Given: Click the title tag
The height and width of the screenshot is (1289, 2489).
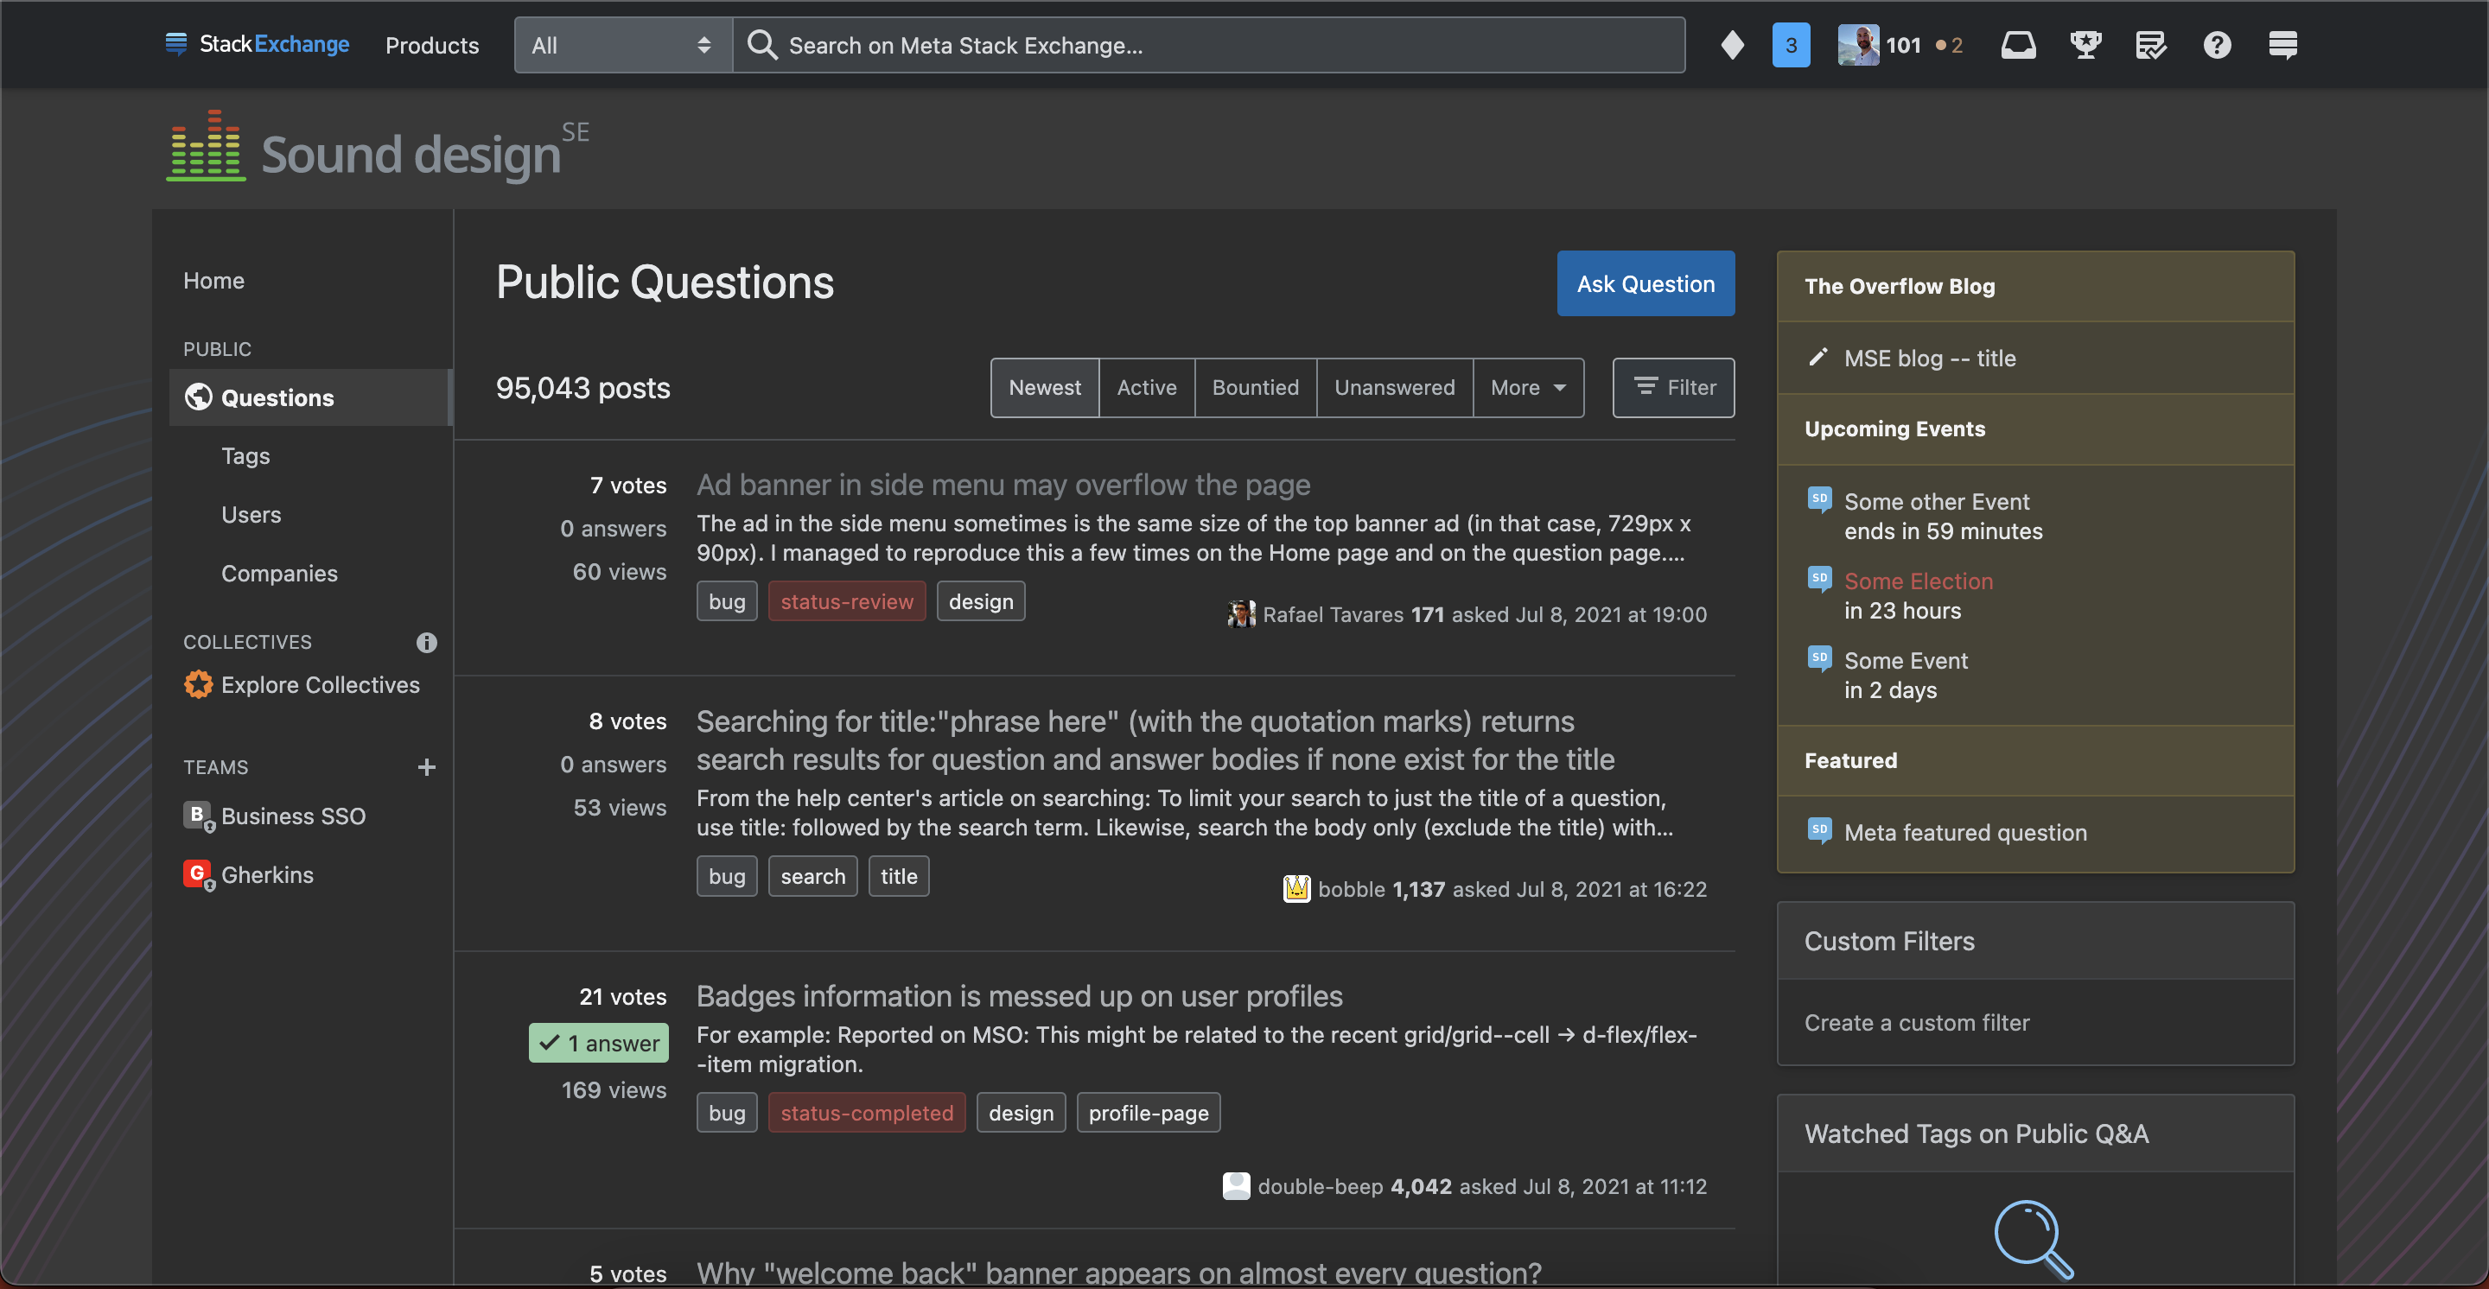Looking at the screenshot, I should [899, 876].
